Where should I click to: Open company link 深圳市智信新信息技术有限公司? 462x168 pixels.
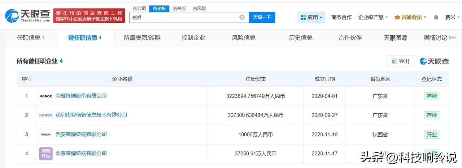[91, 115]
